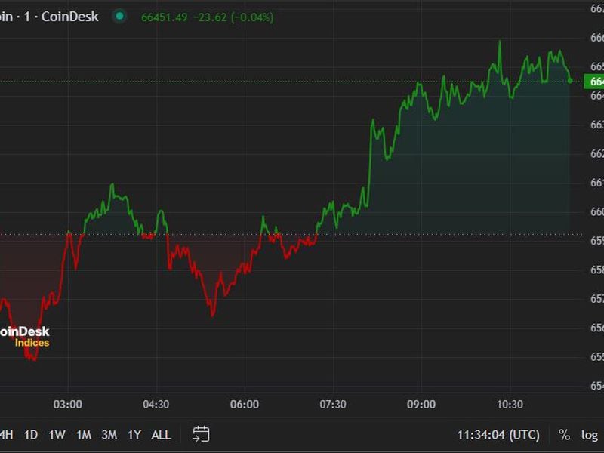Image resolution: width=604 pixels, height=453 pixels.
Task: Select the ALL range button
Action: (x=159, y=435)
